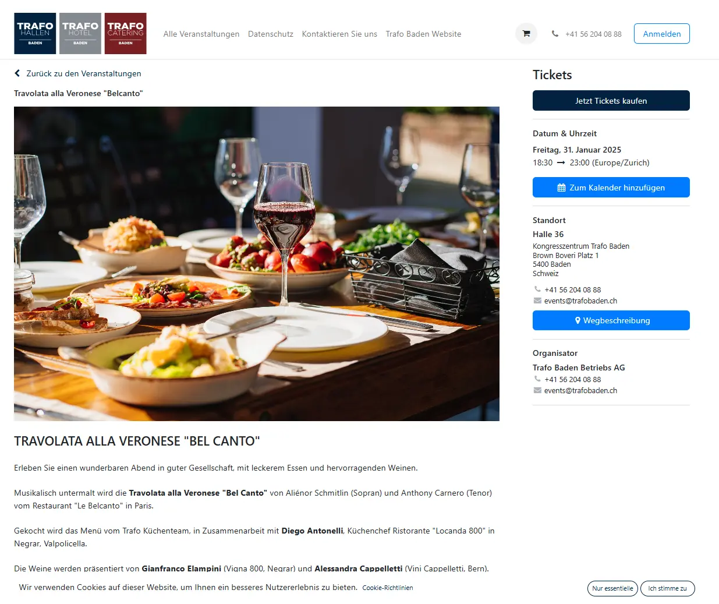719x604 pixels.
Task: Click the Anmelden button
Action: pyautogui.click(x=662, y=34)
